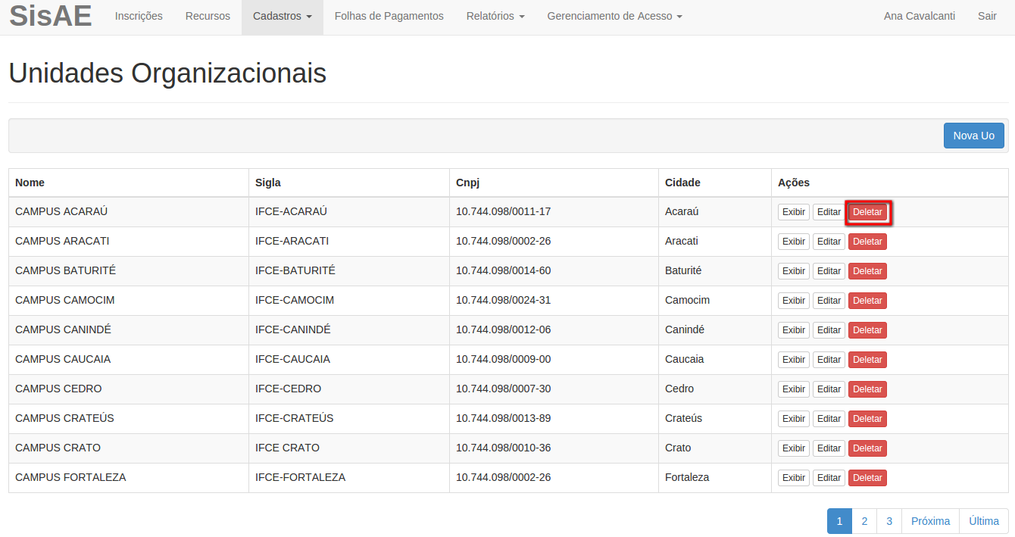The image size is (1015, 537).
Task: Select CNPJ 10.744.098/0011-17 cell
Action: [x=554, y=212]
